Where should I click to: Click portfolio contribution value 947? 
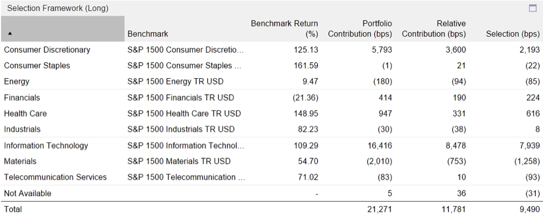click(385, 113)
